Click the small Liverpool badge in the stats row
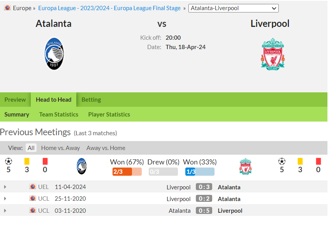Viewport: 329px width, 233px height. [x=246, y=166]
